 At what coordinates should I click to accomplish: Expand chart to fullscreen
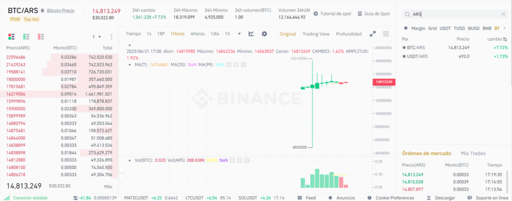[x=372, y=34]
